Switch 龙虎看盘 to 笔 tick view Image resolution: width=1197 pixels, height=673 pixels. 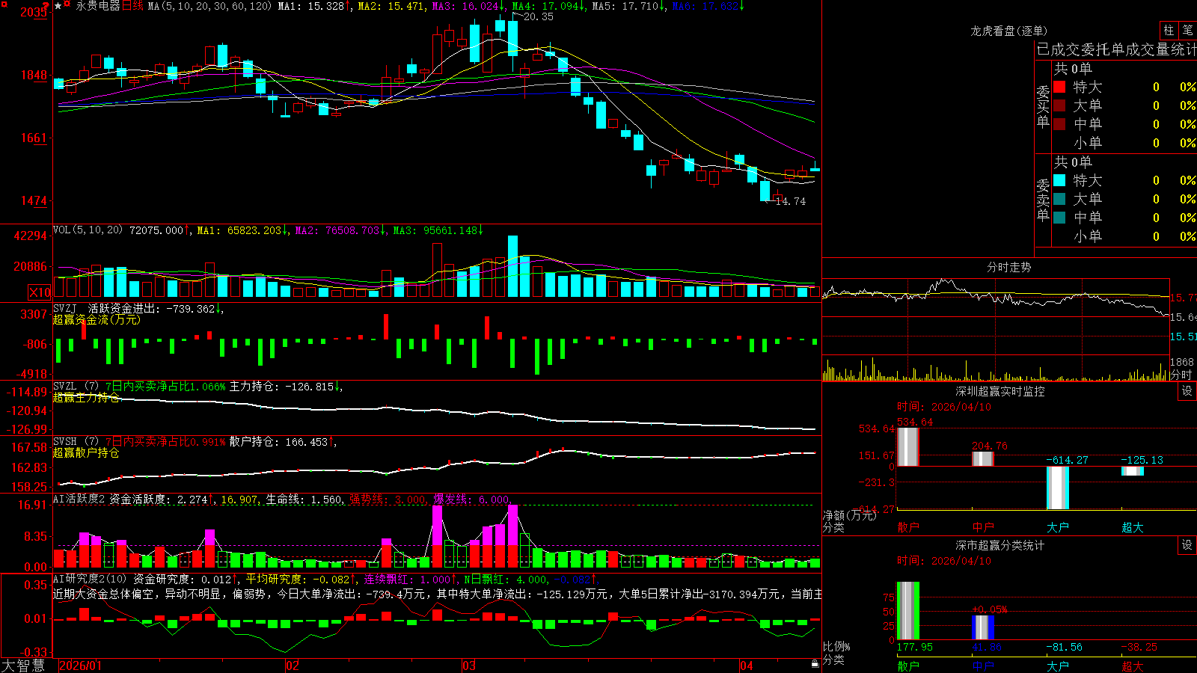coord(1187,30)
